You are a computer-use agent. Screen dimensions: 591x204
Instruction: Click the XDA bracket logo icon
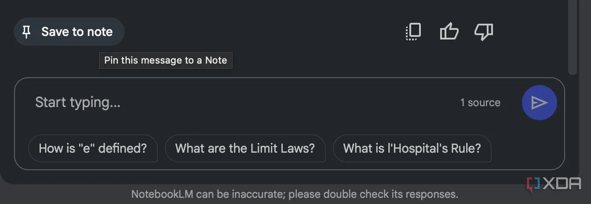[x=533, y=183]
